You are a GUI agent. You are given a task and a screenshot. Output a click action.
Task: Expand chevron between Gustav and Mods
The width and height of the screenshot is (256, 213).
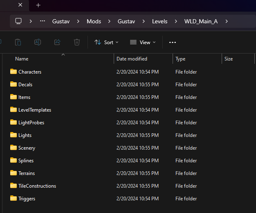click(x=78, y=21)
